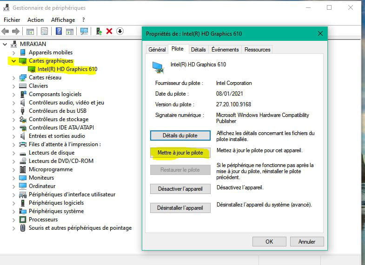Image resolution: width=365 pixels, height=265 pixels.
Task: Click the Contrôleurs de bus USB icon
Action: (23, 111)
